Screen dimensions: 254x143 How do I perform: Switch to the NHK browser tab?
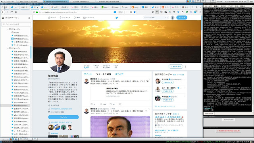point(24,7)
